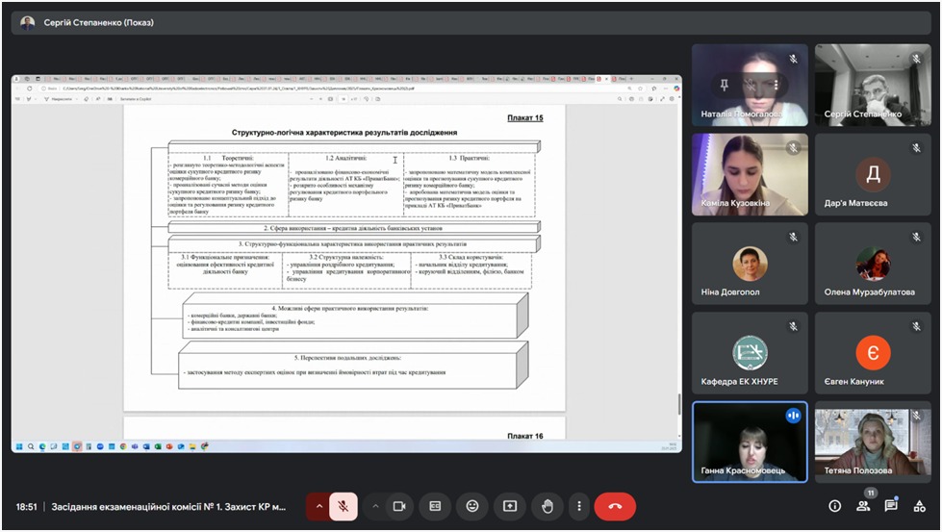Open video settings arrow beside camera
Viewport: 942px width, 532px height.
375,506
